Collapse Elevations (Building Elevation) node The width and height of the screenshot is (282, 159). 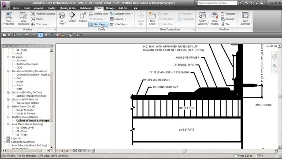coord(8,71)
